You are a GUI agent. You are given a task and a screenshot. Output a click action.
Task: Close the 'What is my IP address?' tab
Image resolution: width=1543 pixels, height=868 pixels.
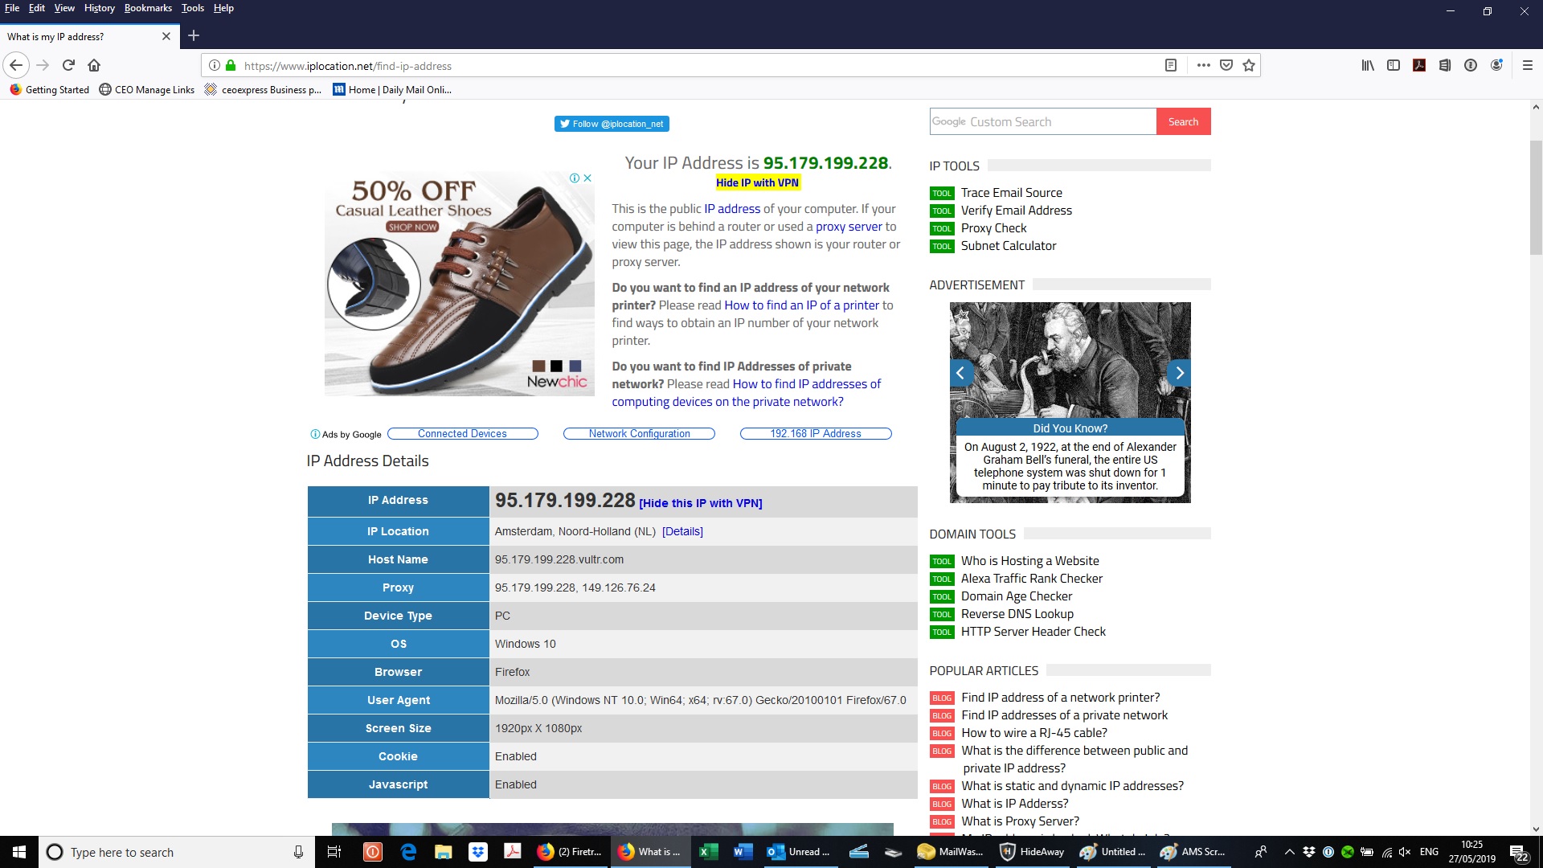pos(166,36)
